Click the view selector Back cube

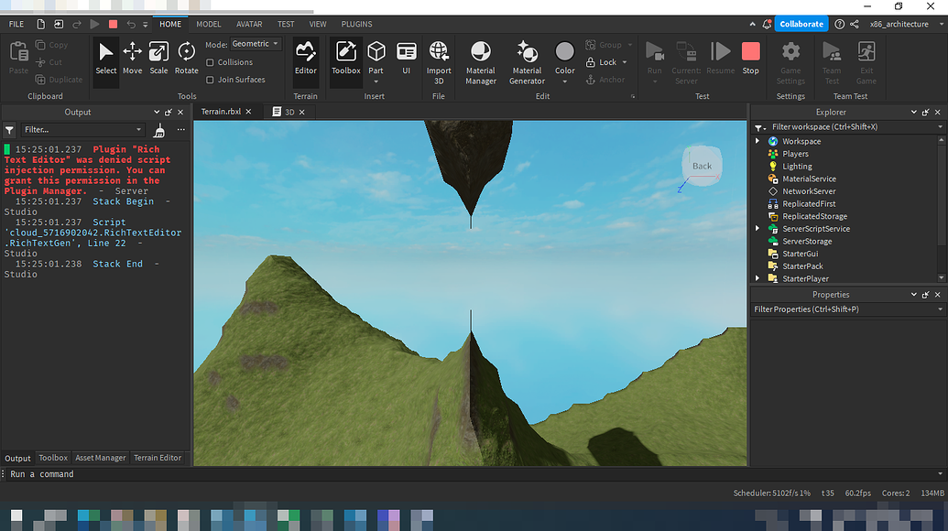click(x=702, y=166)
